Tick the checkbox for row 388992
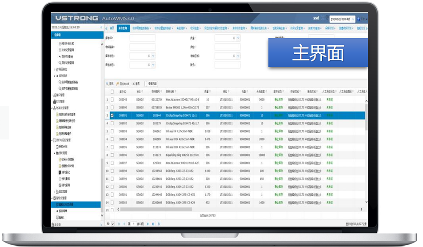This screenshot has width=423, height=247. (112, 123)
